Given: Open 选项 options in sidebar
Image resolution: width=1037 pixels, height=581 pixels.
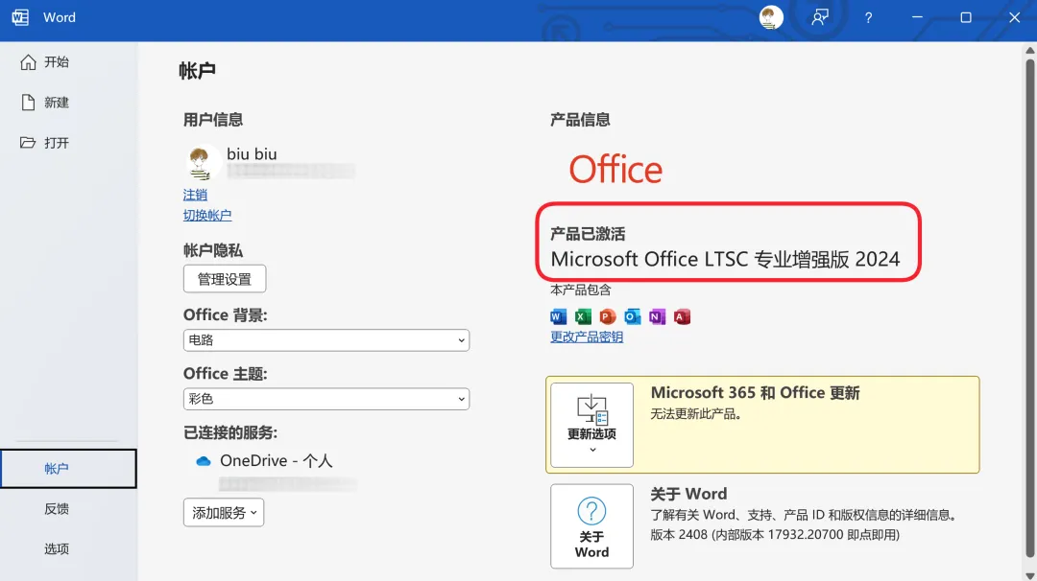Looking at the screenshot, I should [x=57, y=548].
